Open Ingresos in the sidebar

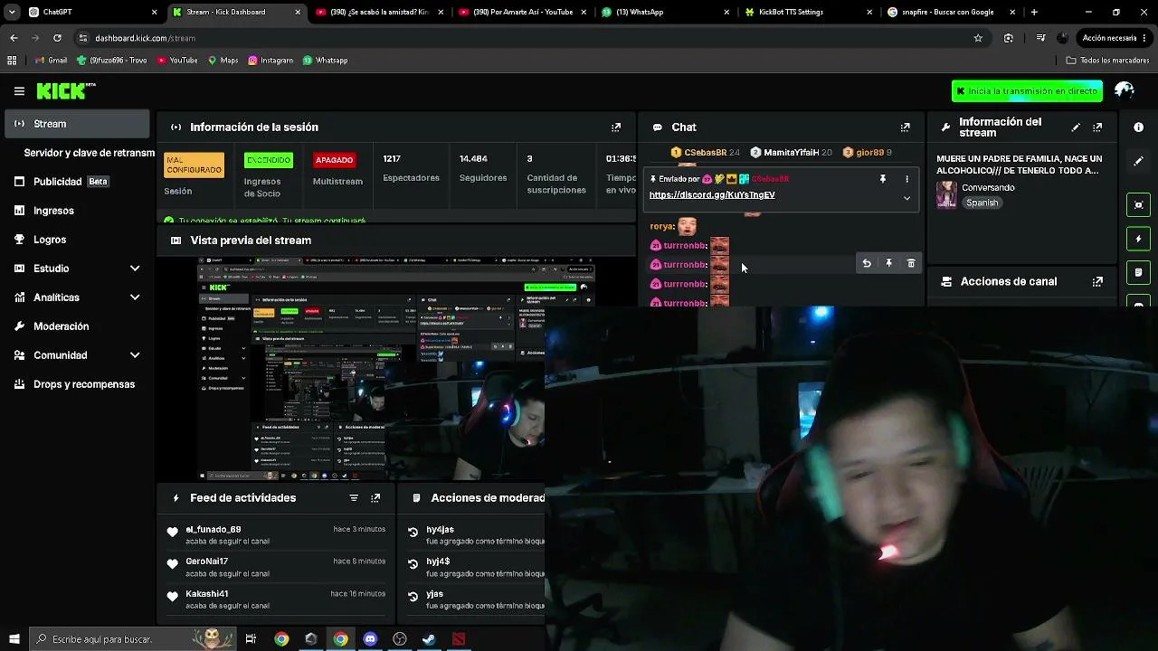pos(77,211)
